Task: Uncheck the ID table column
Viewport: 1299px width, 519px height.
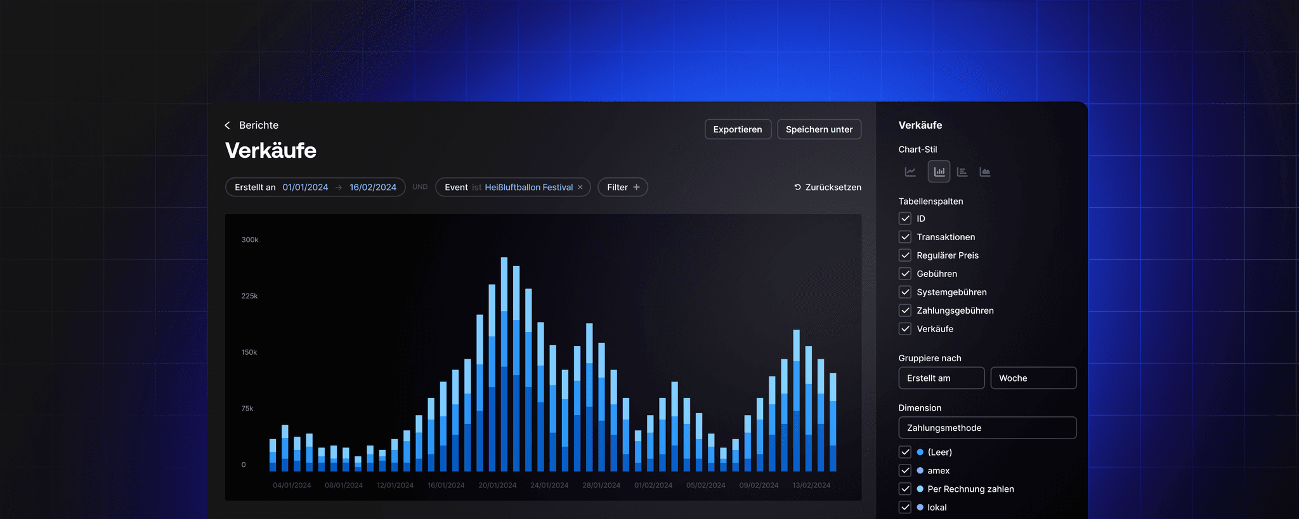Action: pyautogui.click(x=905, y=219)
